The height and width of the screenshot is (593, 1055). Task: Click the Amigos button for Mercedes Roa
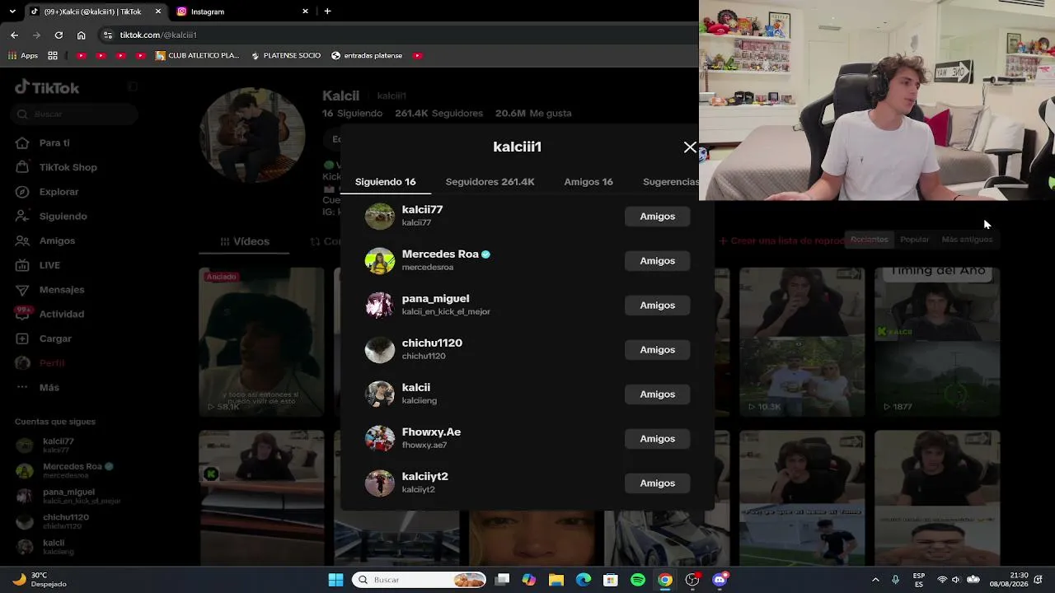657,261
